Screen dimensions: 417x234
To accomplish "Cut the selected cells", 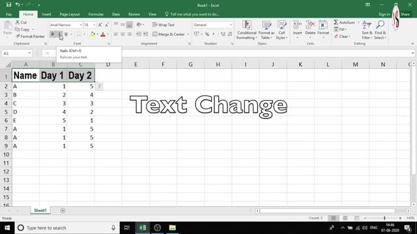I will [x=21, y=23].
